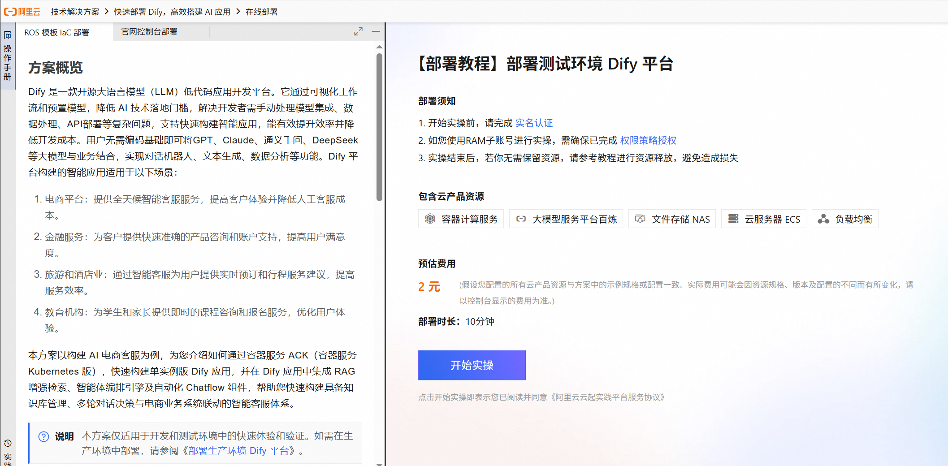Click the manual panel scrollbar thumb
Image resolution: width=948 pixels, height=466 pixels.
pos(379,127)
